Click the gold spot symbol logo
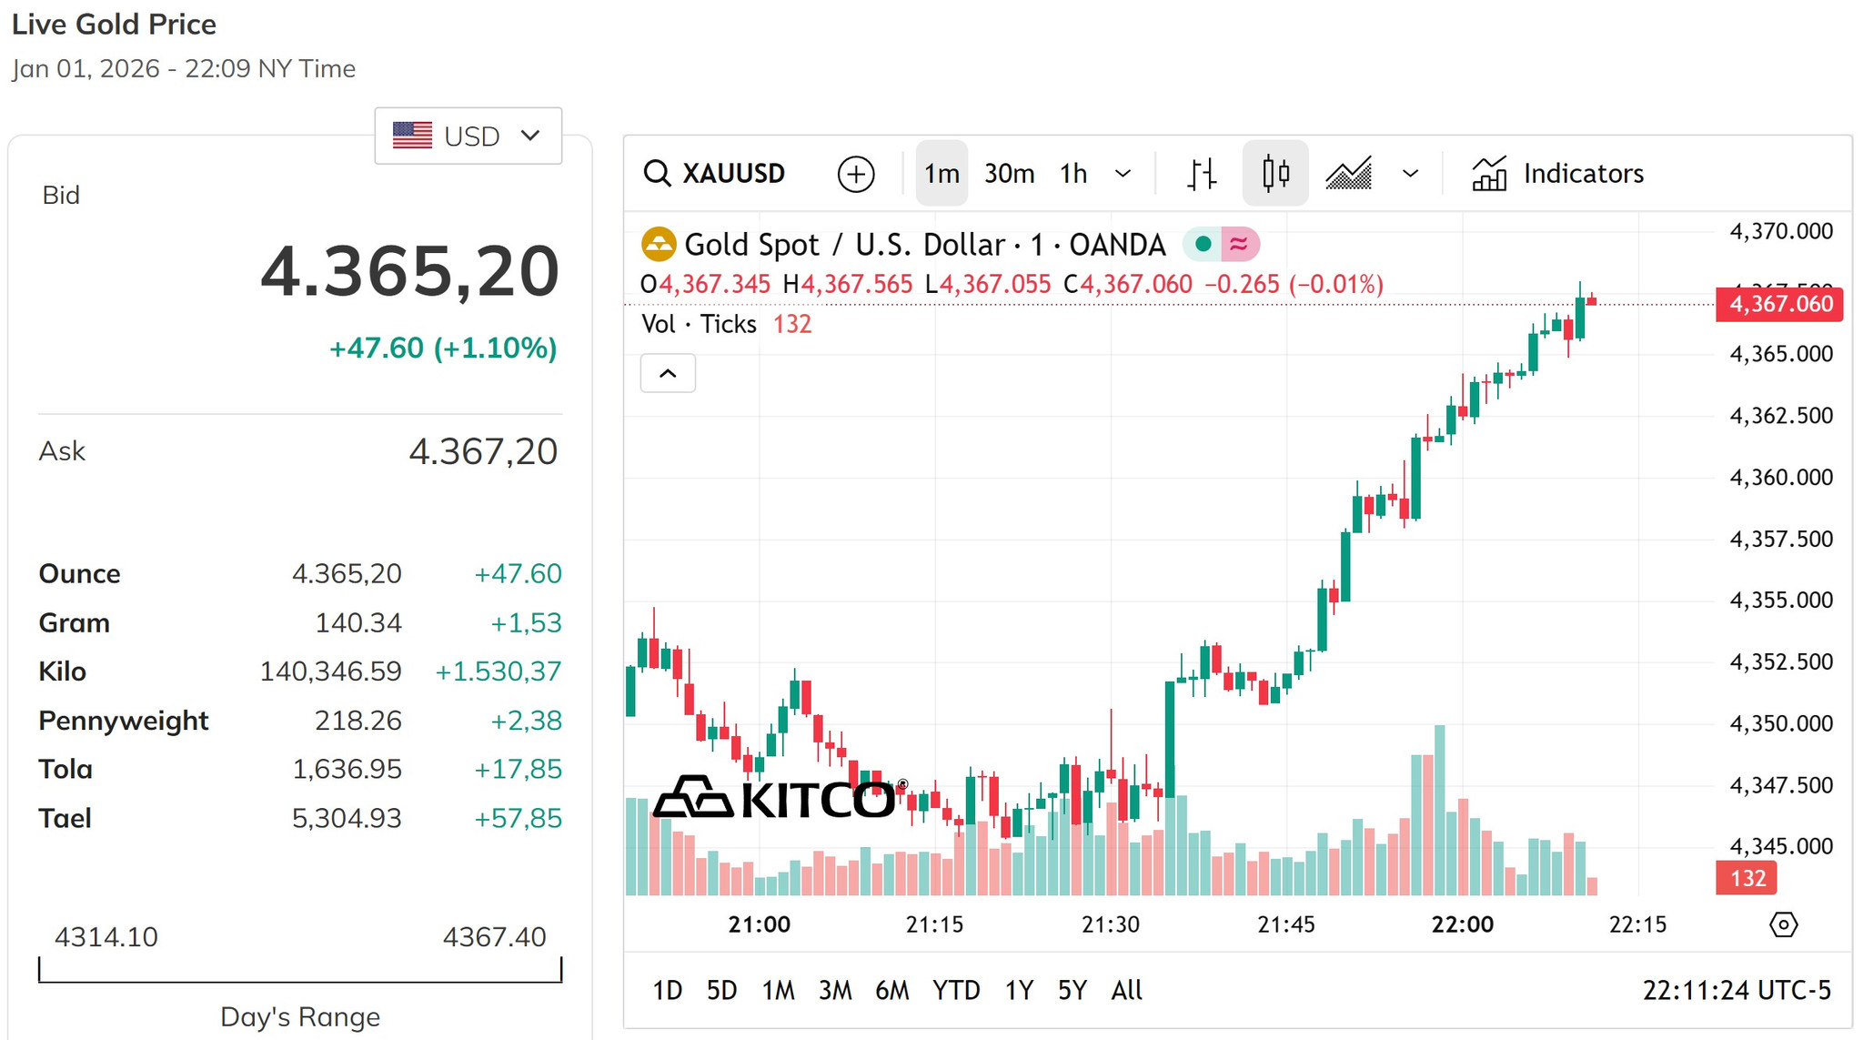The image size is (1863, 1040). coord(659,244)
